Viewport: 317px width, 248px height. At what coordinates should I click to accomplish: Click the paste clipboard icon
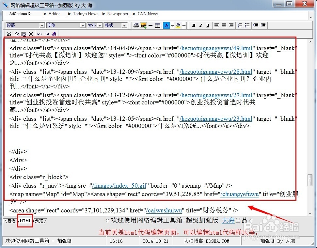[x=24, y=34]
